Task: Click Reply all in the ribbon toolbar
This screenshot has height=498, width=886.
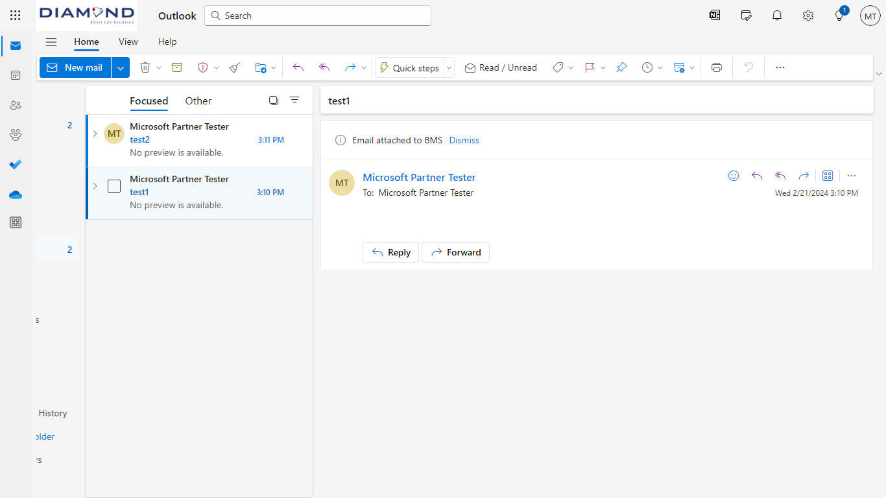Action: [x=324, y=67]
